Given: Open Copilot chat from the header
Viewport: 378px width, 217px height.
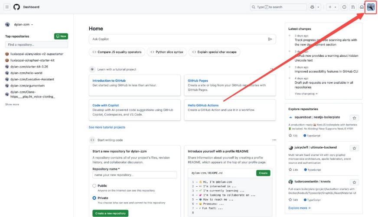Looking at the screenshot, I should 313,7.
